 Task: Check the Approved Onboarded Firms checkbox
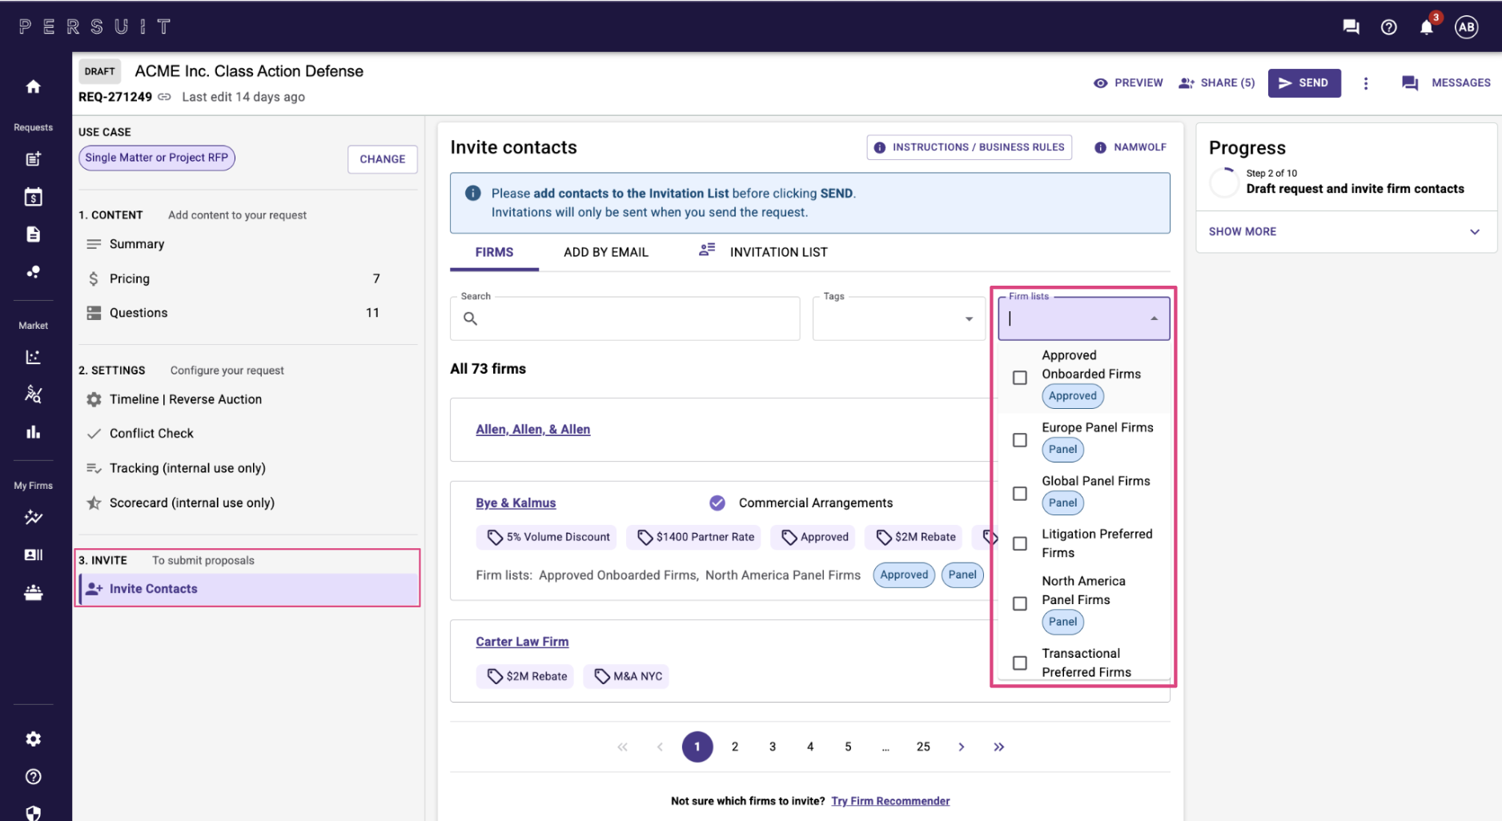click(1019, 378)
